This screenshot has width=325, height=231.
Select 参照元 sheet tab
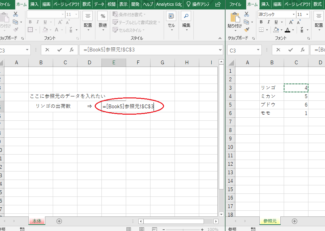[x=270, y=221]
